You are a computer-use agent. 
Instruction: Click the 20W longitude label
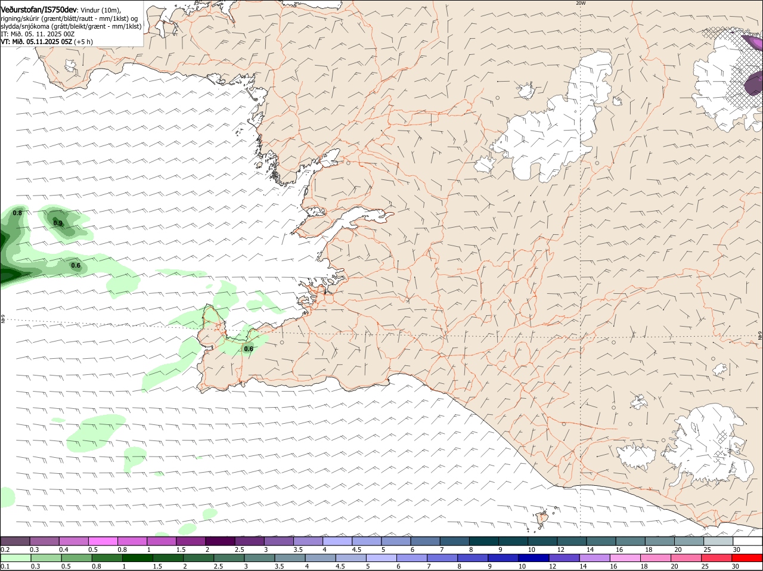(x=581, y=3)
